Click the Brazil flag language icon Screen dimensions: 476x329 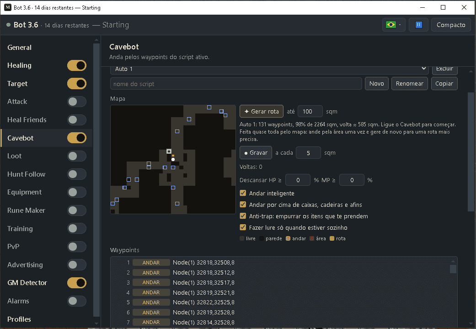coord(390,25)
